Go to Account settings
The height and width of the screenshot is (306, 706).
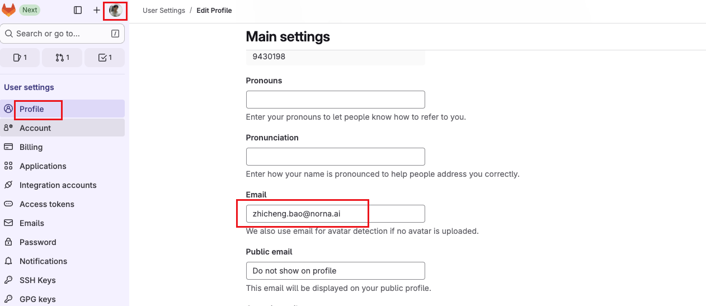(x=35, y=128)
